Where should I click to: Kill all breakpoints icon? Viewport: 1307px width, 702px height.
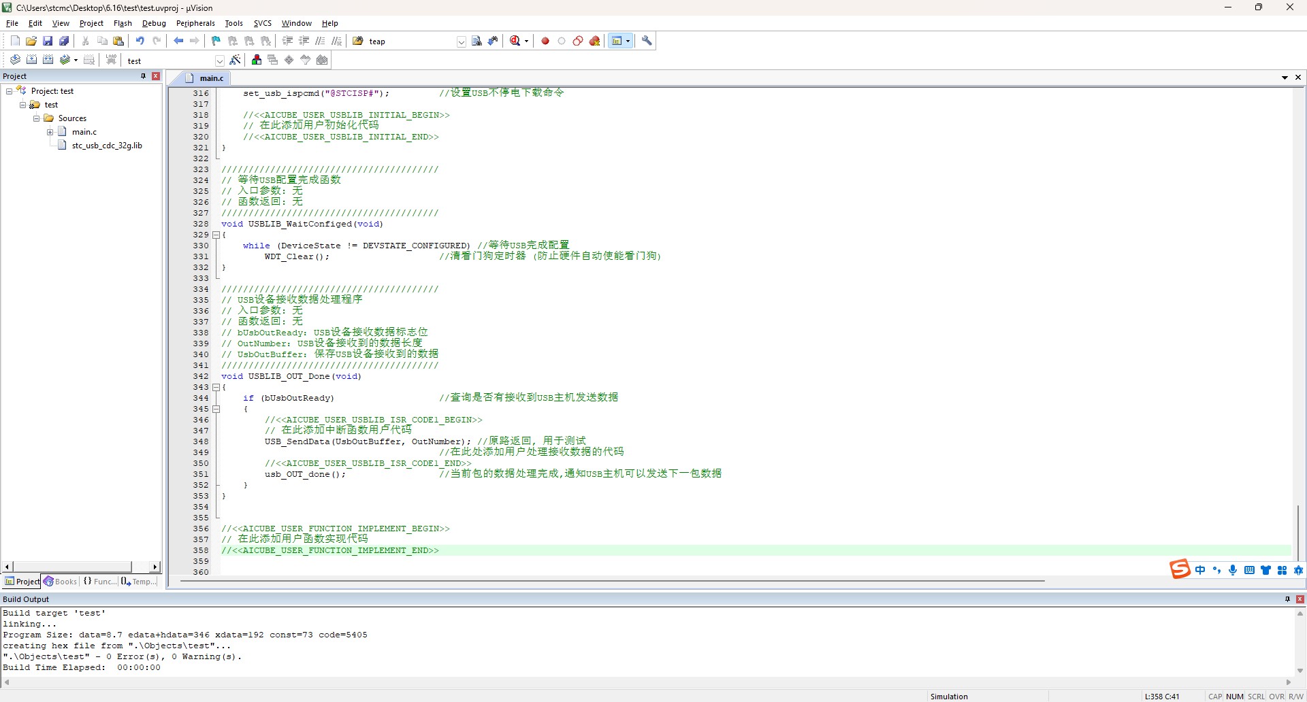point(594,41)
